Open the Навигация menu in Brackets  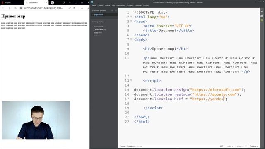120,5
